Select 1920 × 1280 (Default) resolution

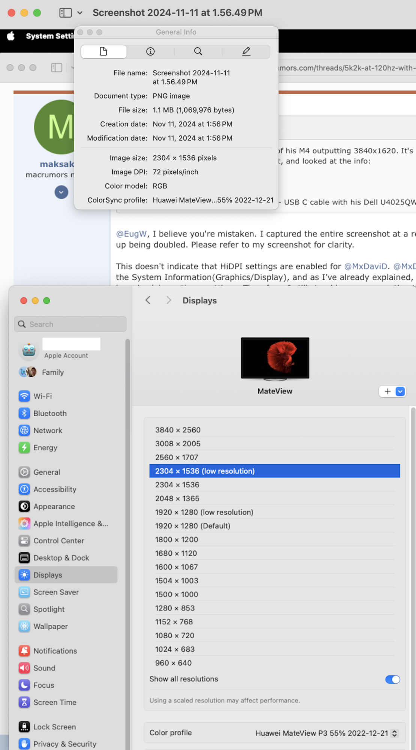[275, 526]
